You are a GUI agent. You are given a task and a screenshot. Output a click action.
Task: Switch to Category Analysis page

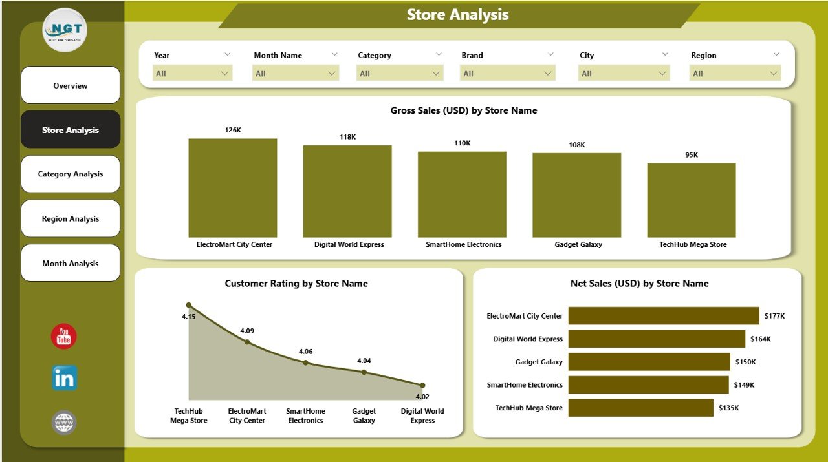pyautogui.click(x=71, y=174)
